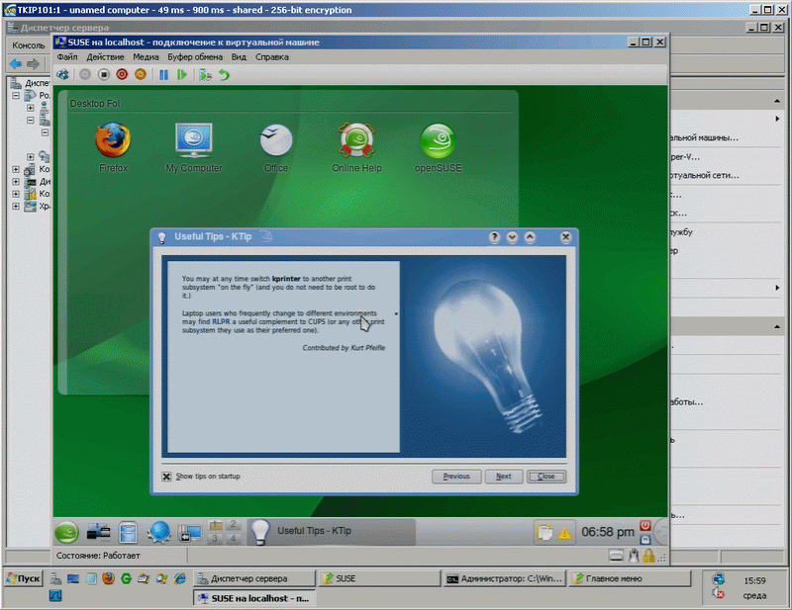
Task: Click the yellow warning tray icon
Action: point(564,533)
